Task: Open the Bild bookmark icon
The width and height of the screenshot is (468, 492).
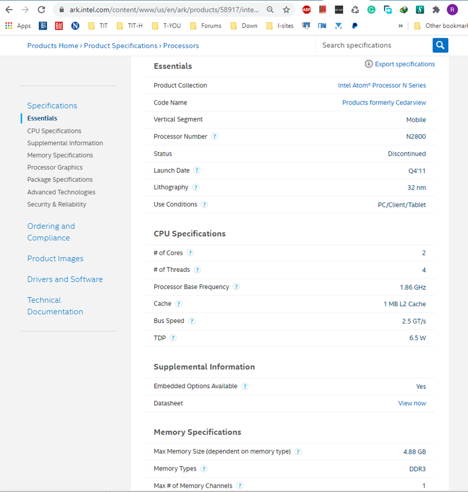Action: coord(58,26)
